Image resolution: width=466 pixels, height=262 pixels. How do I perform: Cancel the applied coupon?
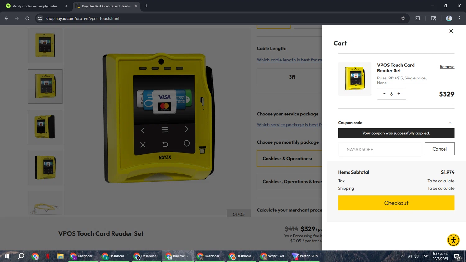coord(440,149)
